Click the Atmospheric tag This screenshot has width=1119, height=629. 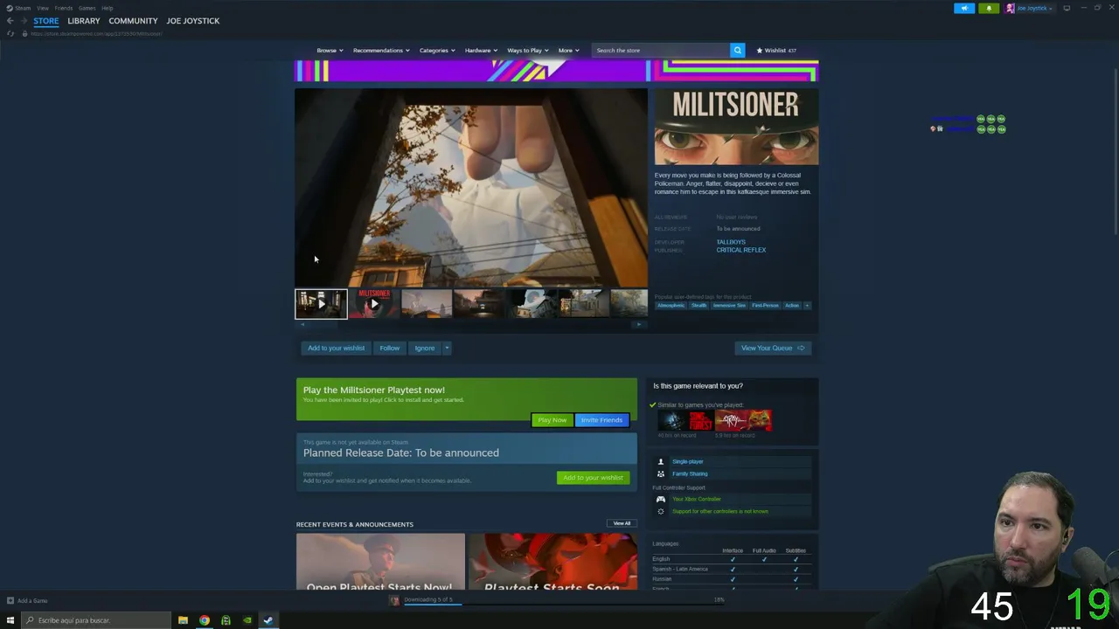(x=671, y=306)
